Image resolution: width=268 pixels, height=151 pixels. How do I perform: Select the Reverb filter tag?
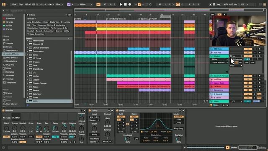click(x=39, y=31)
